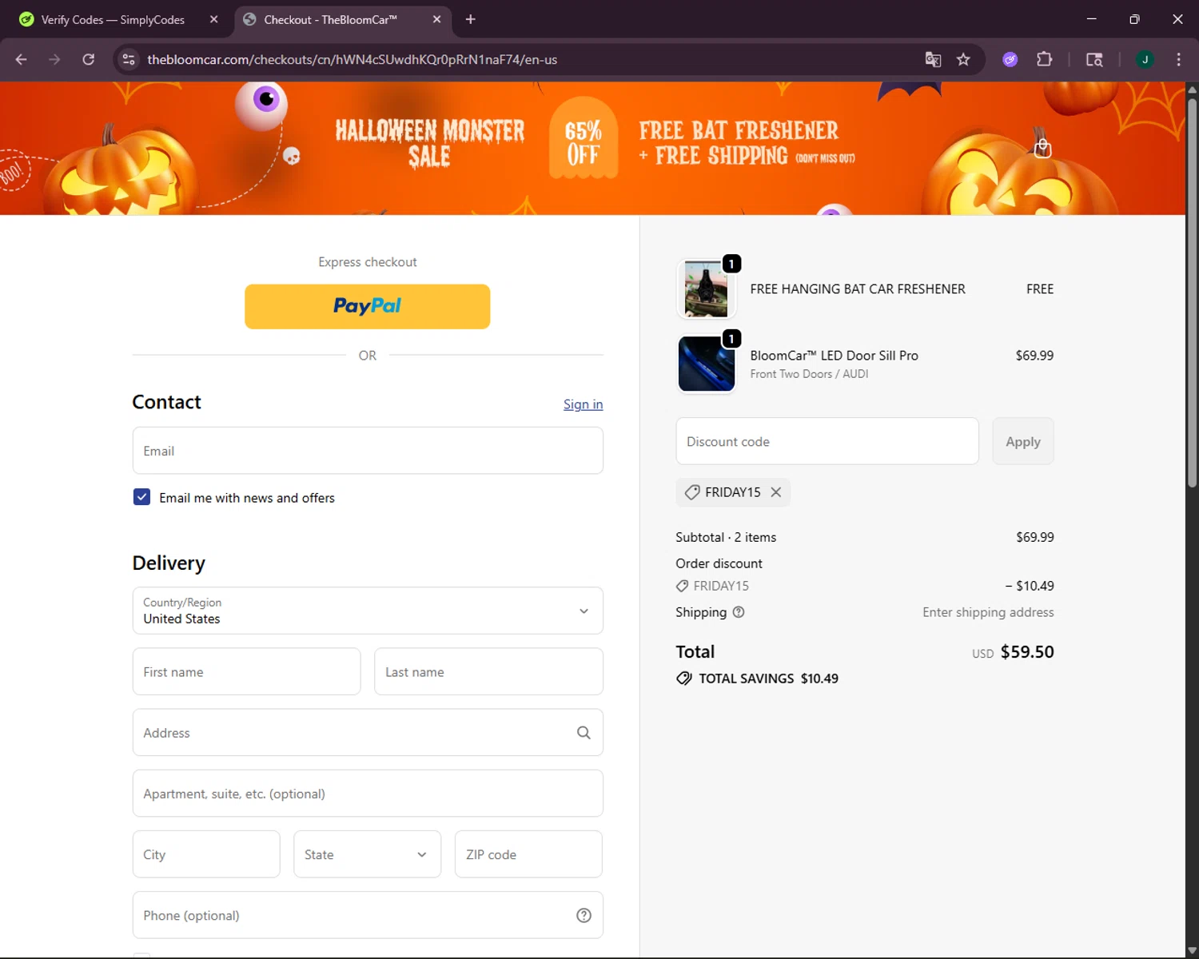The height and width of the screenshot is (959, 1199).
Task: Click the Address input field
Action: [x=368, y=733]
